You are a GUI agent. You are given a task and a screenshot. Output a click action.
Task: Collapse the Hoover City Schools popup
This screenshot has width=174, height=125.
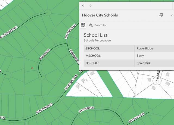point(172,15)
